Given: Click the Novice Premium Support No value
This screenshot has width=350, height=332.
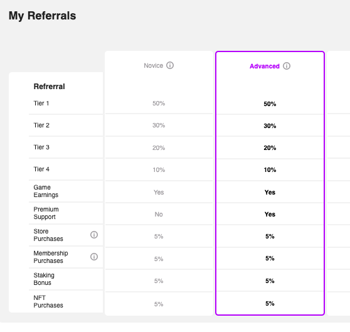Looking at the screenshot, I should 159,215.
